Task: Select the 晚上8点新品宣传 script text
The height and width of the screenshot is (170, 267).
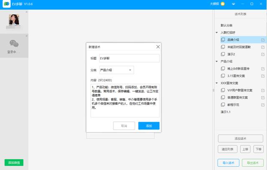Action: (238, 69)
